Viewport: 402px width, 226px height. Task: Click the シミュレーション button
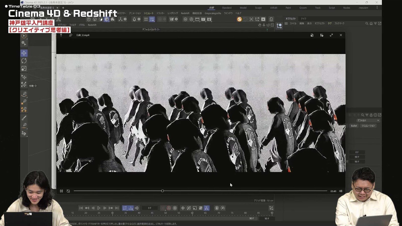click(x=368, y=126)
